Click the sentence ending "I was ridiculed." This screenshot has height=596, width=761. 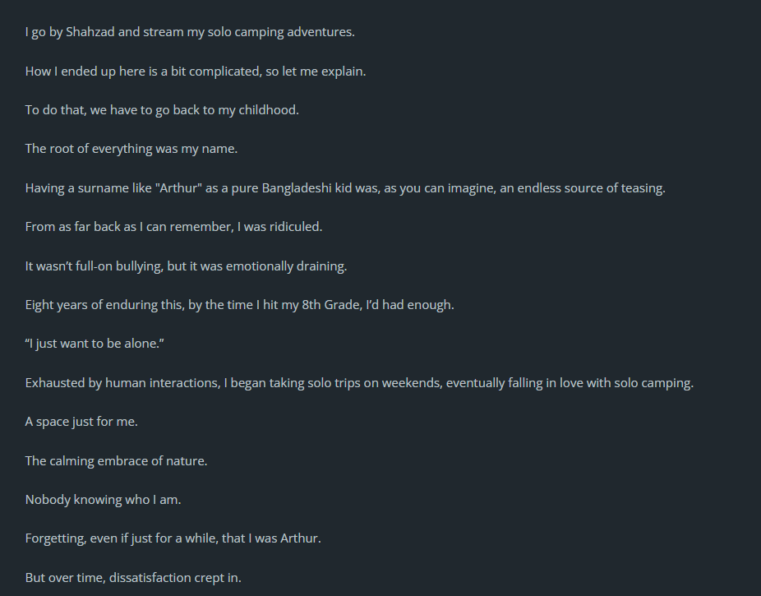pos(173,227)
